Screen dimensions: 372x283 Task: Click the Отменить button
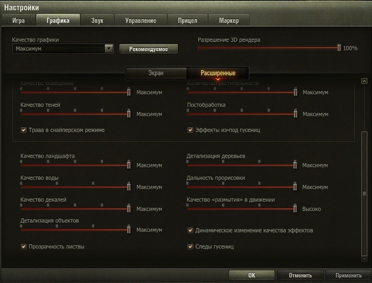click(300, 275)
